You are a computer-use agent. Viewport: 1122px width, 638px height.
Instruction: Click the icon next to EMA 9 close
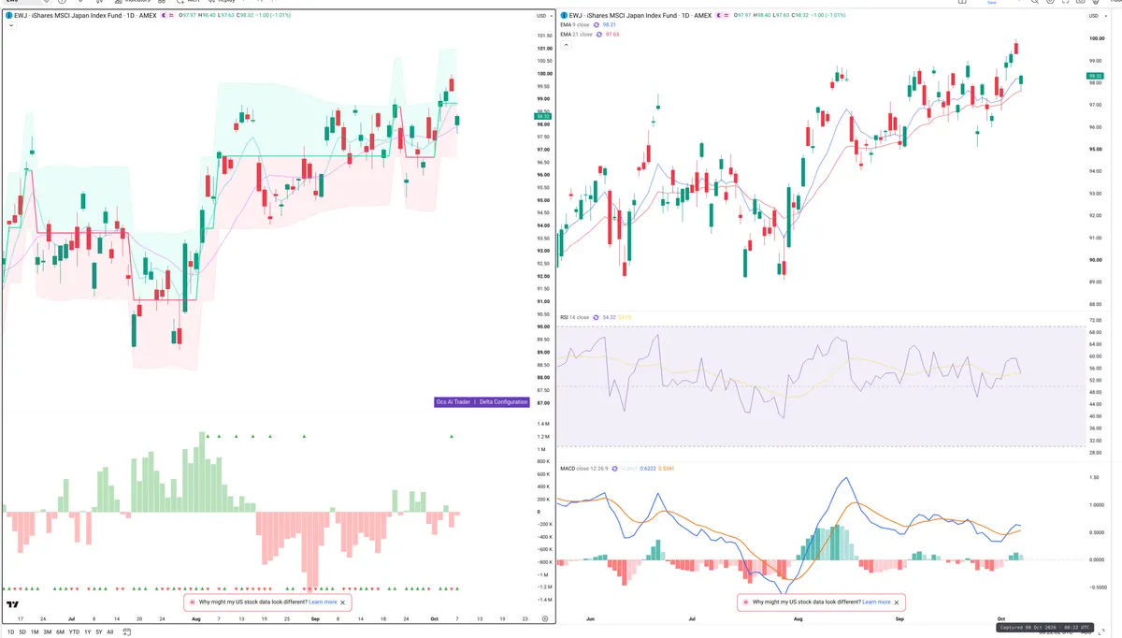click(x=597, y=25)
